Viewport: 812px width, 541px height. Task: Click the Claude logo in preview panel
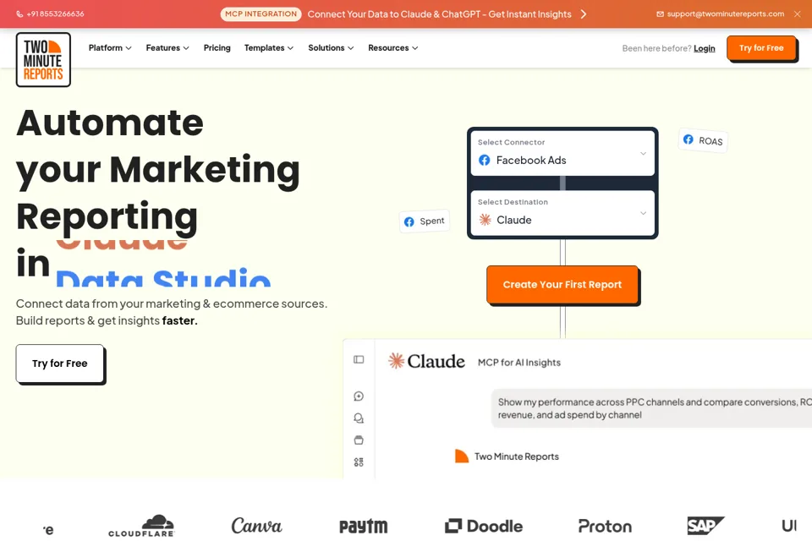click(426, 361)
